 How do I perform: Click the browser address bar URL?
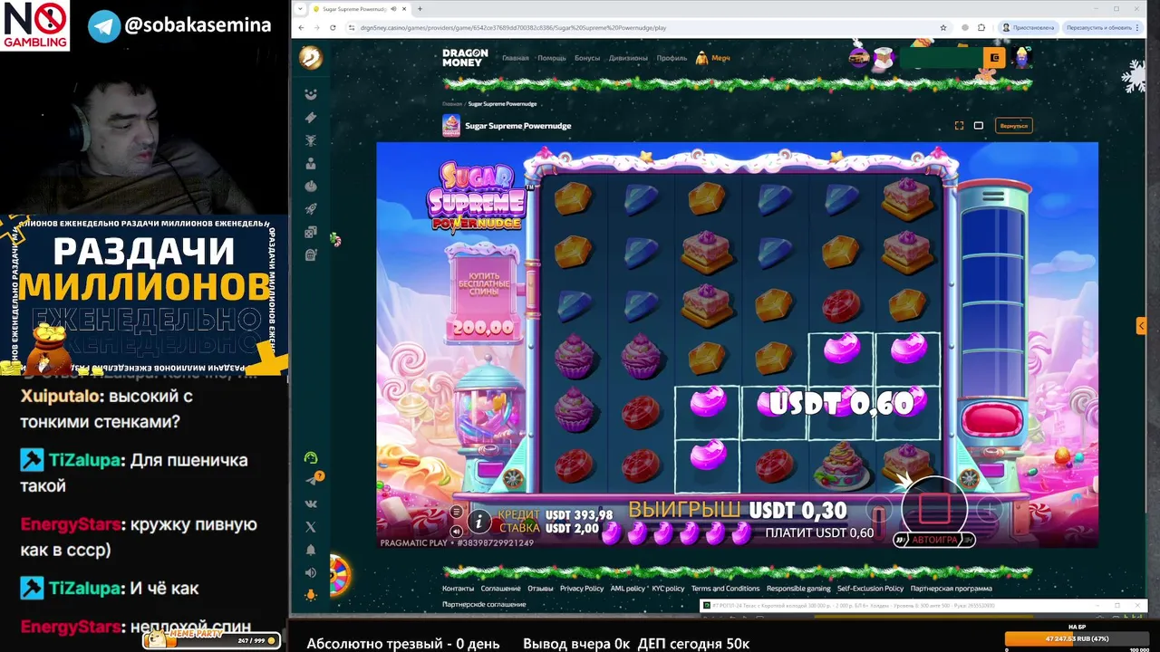(x=512, y=27)
